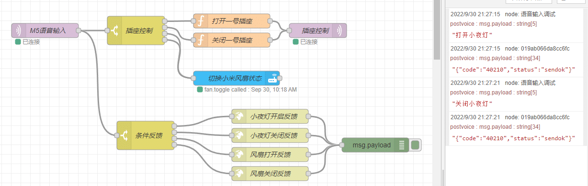Screen dimensions: 588x186
Task: Click the input port of msg.payload node
Action: (342, 145)
